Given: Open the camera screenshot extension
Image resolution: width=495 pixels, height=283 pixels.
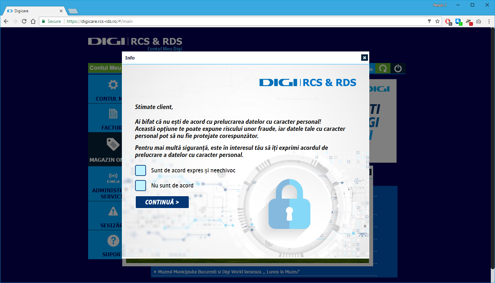Looking at the screenshot, I should click(x=479, y=21).
